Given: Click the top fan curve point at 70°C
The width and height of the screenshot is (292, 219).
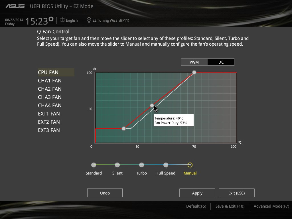Looking at the screenshot, I should pyautogui.click(x=194, y=72).
